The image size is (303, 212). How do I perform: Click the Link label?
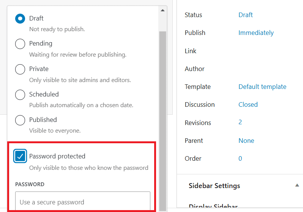coord(190,51)
